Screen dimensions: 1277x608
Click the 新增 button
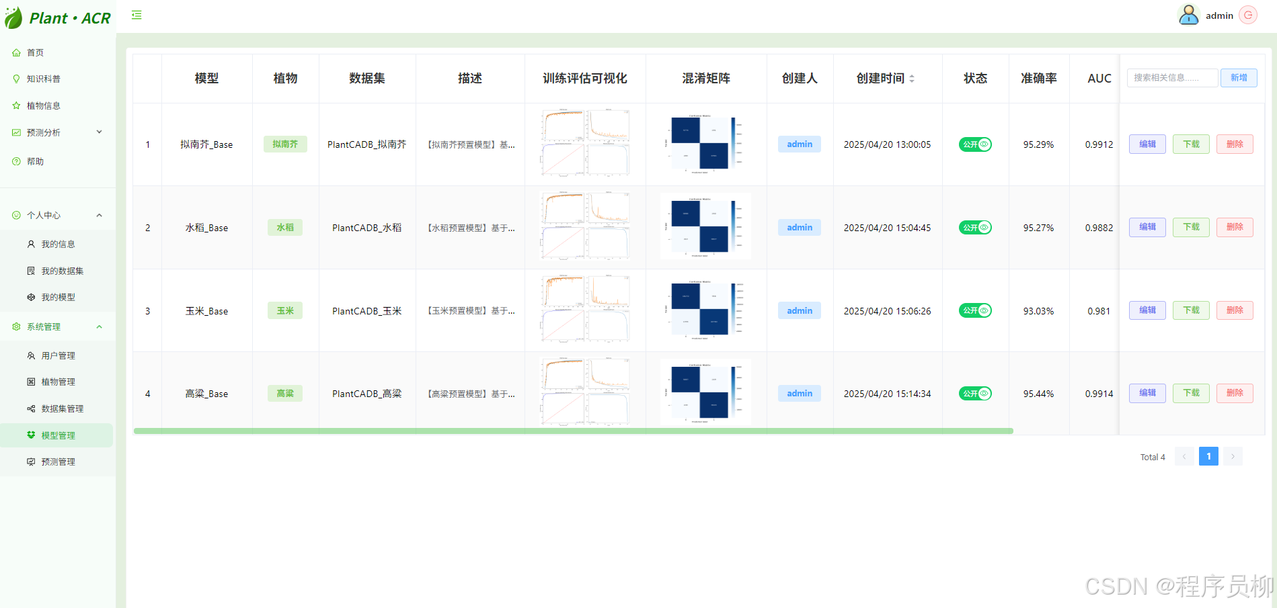pyautogui.click(x=1239, y=78)
